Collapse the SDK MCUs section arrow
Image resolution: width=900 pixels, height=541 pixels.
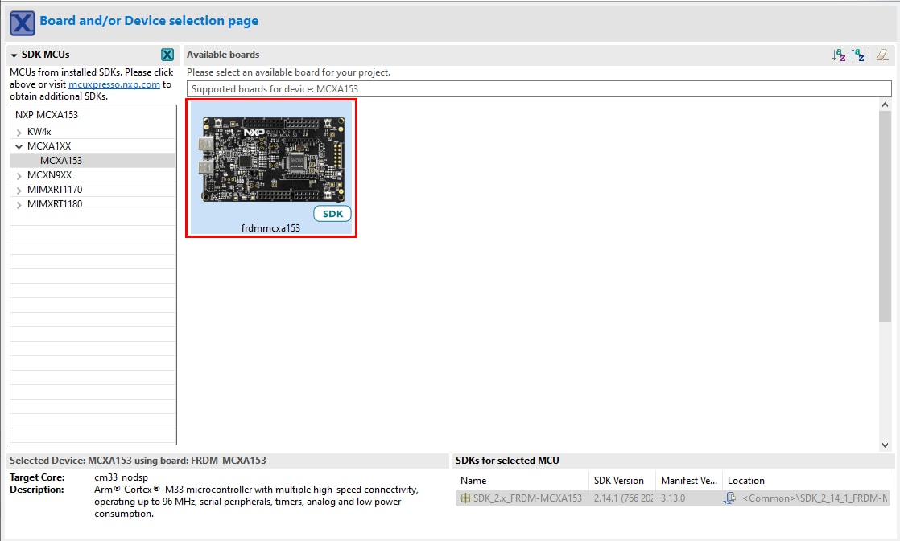pyautogui.click(x=14, y=55)
